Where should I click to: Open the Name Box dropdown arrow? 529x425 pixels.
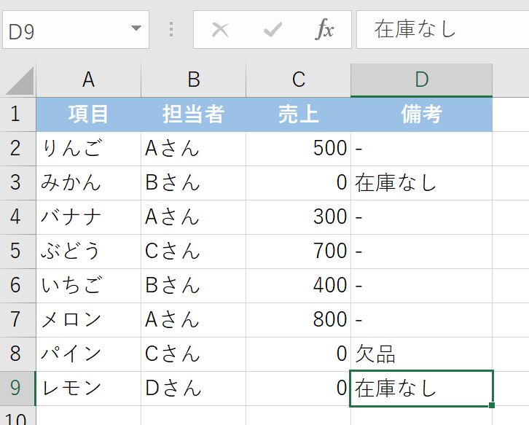135,29
